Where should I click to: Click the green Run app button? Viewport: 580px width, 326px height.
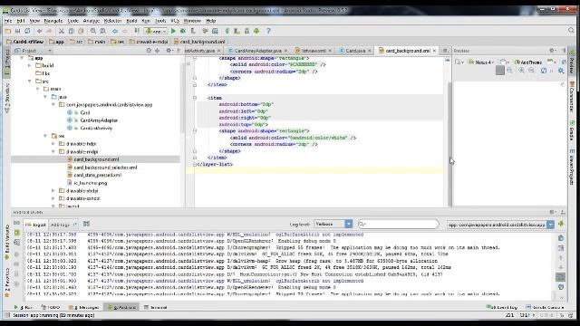point(173,31)
